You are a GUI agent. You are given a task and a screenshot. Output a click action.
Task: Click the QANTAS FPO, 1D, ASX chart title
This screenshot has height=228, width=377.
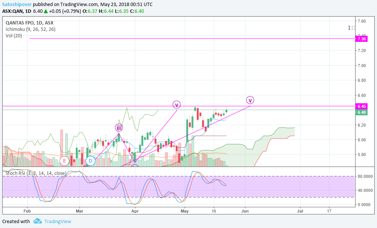click(x=29, y=23)
